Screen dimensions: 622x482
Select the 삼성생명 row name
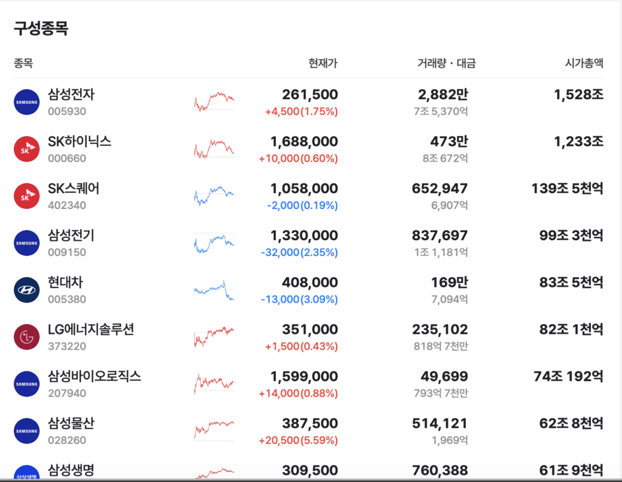71,470
